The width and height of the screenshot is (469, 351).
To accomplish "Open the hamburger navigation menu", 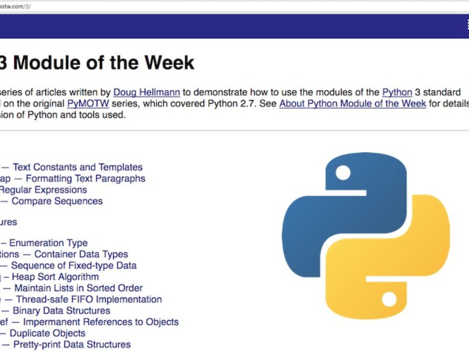I will click(467, 23).
